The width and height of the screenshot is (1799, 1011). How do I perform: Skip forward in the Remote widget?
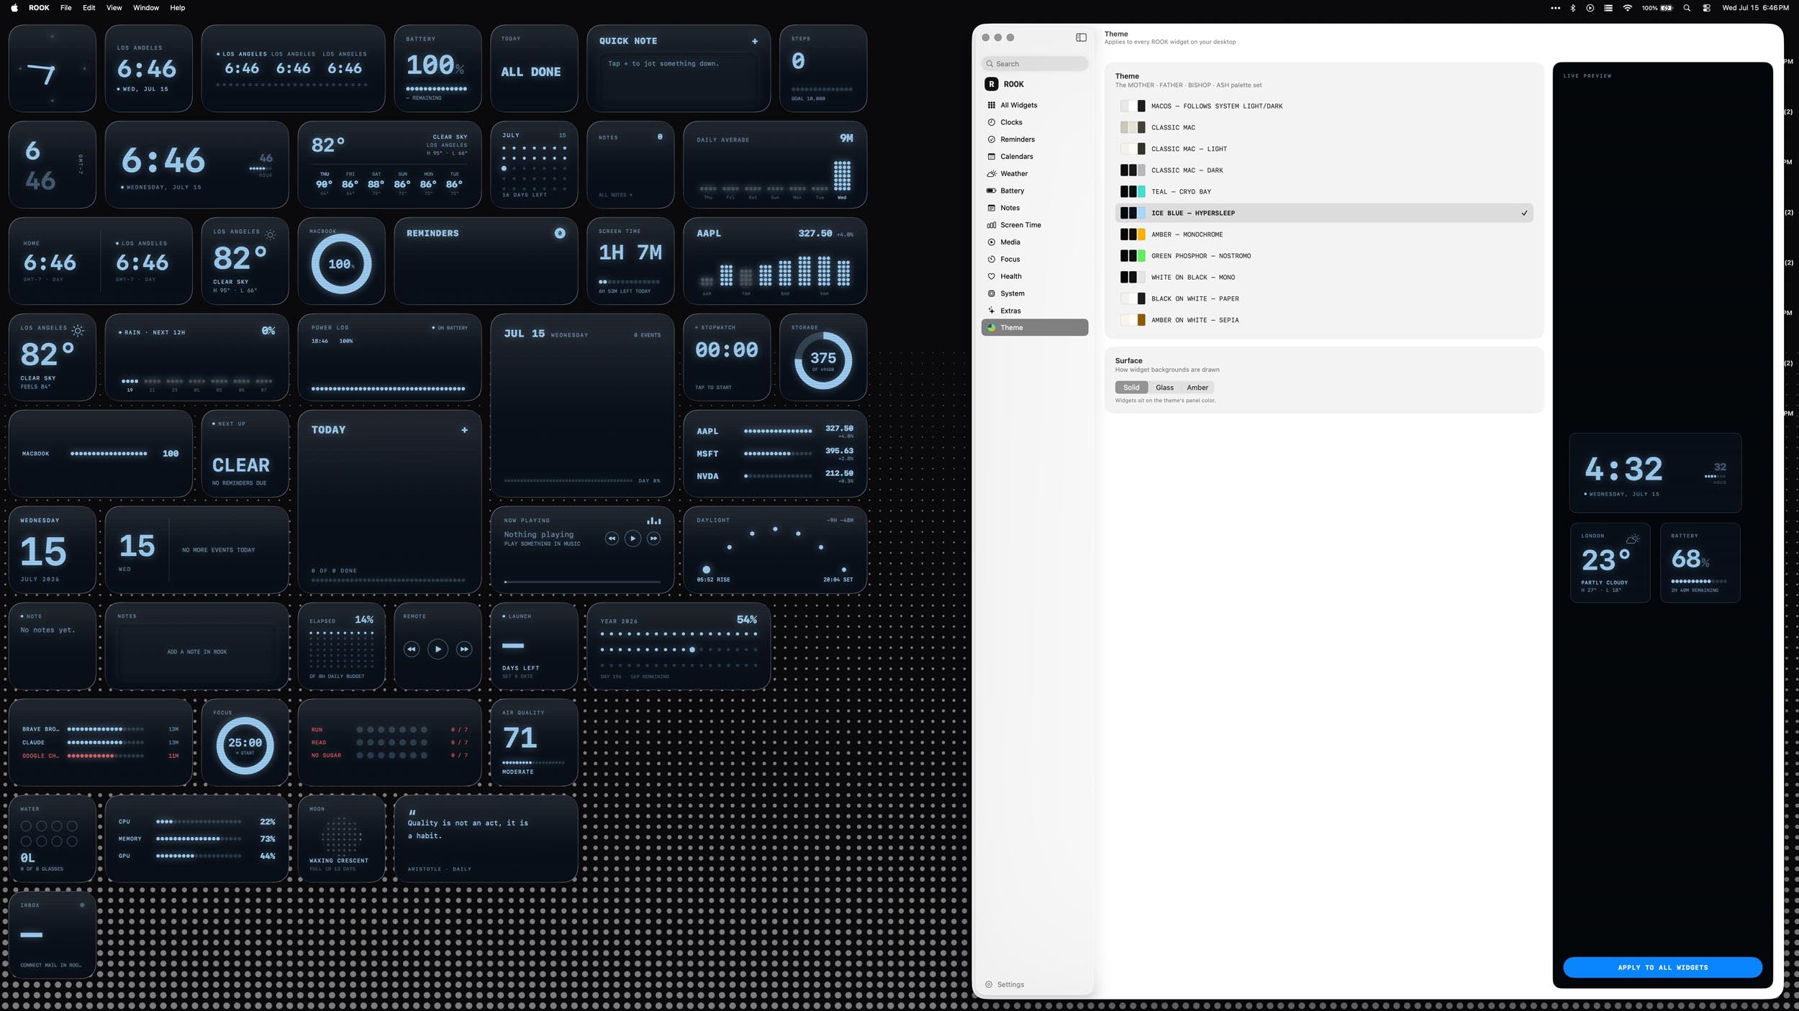[464, 649]
